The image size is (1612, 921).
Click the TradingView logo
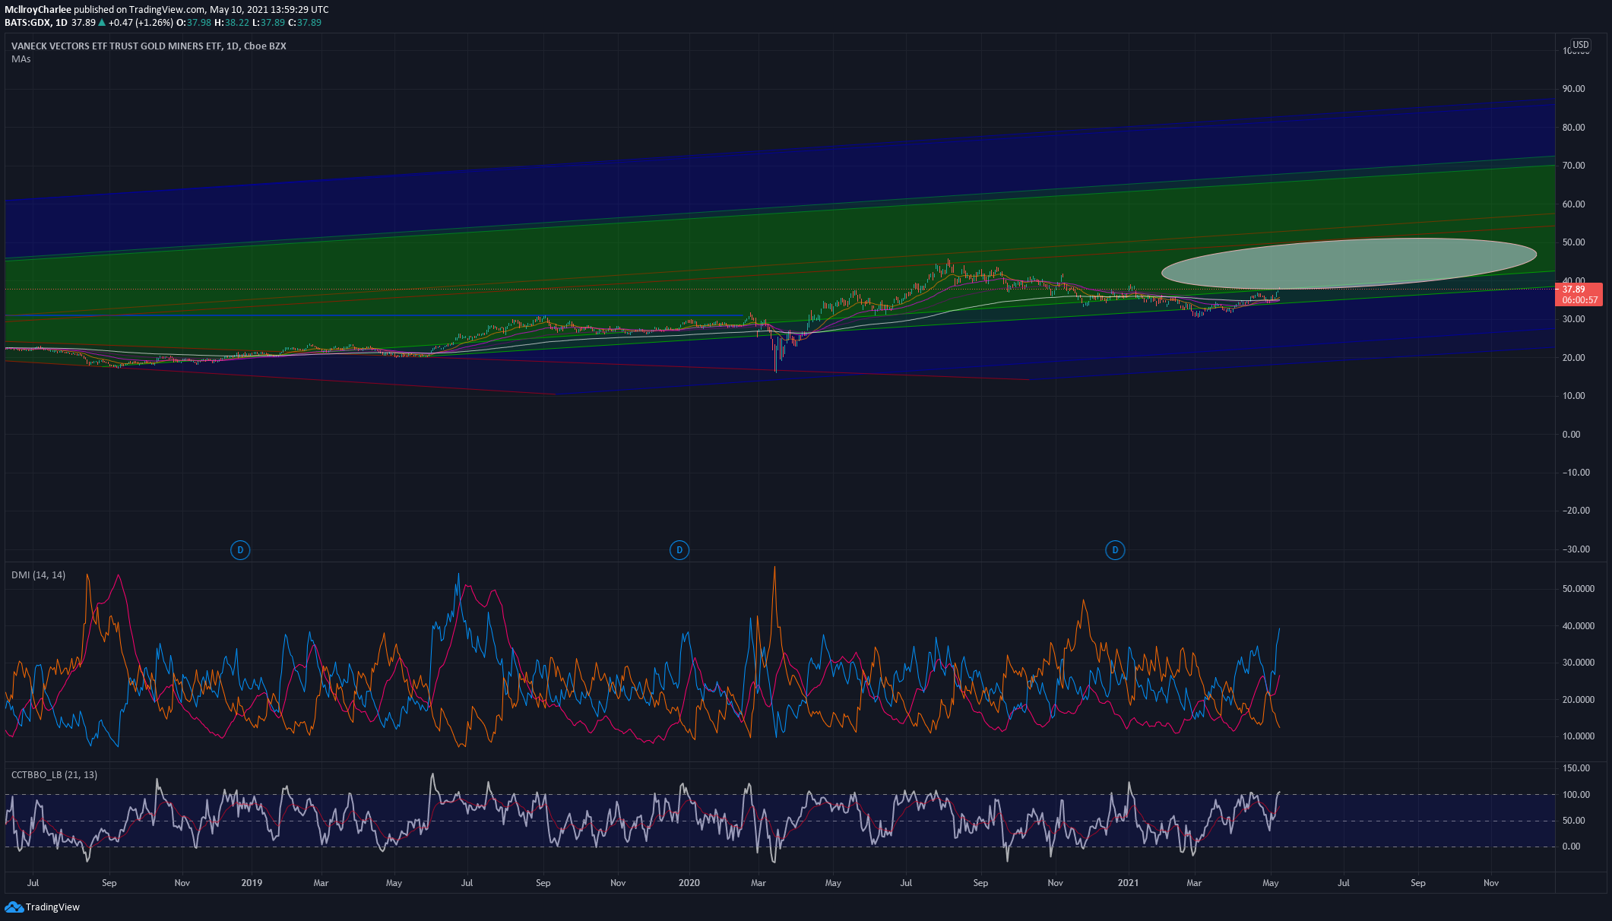click(x=43, y=907)
